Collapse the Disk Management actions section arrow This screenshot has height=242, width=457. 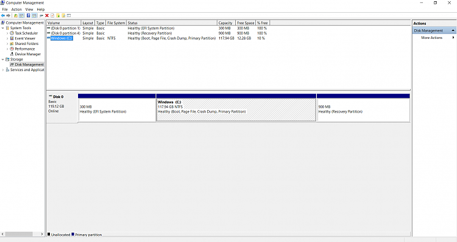tap(453, 30)
